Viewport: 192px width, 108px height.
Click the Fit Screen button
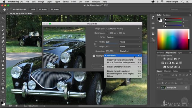pyautogui.click(x=43, y=9)
